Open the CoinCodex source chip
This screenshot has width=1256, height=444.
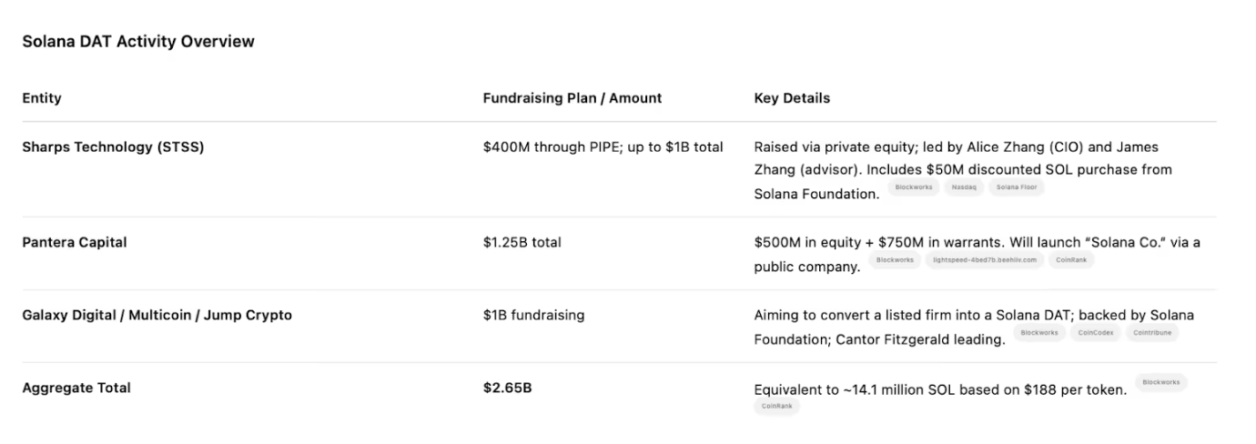point(1096,333)
